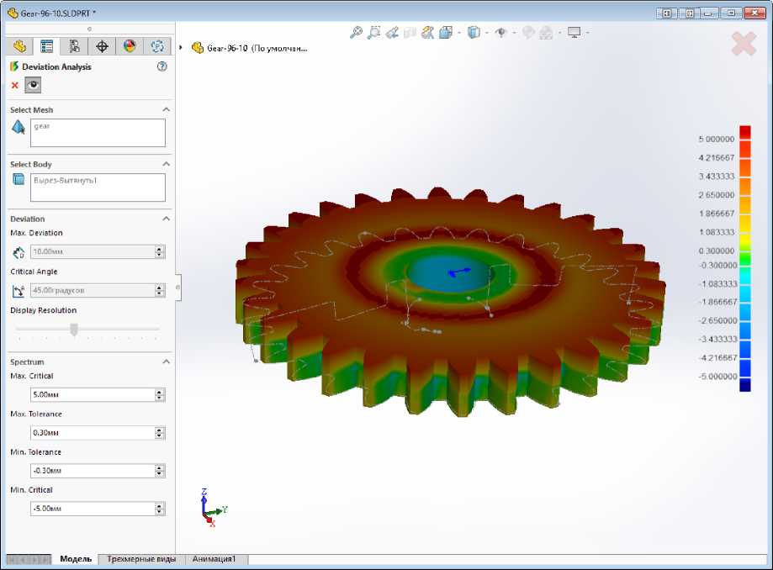Switch to the Трехмерные виды tab

point(141,559)
